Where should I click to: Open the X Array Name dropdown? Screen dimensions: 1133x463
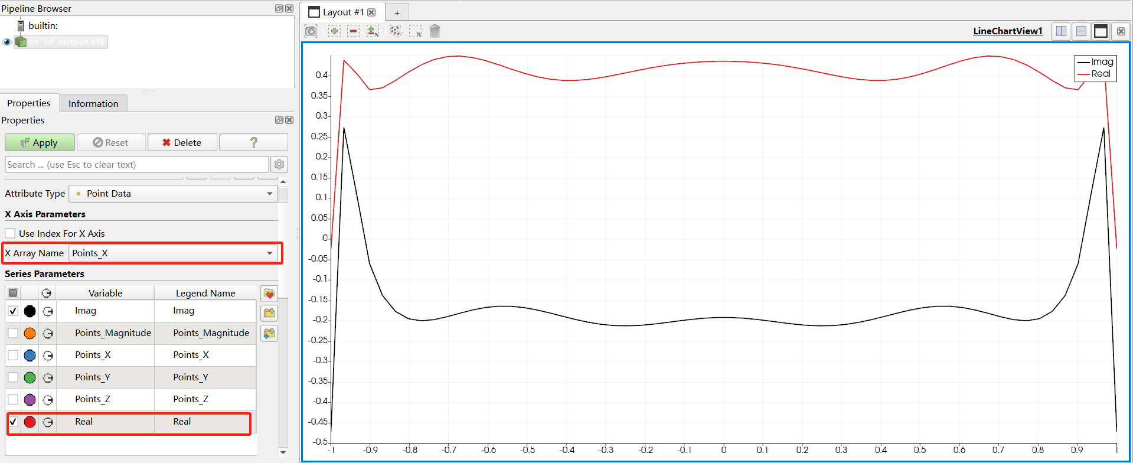(173, 253)
